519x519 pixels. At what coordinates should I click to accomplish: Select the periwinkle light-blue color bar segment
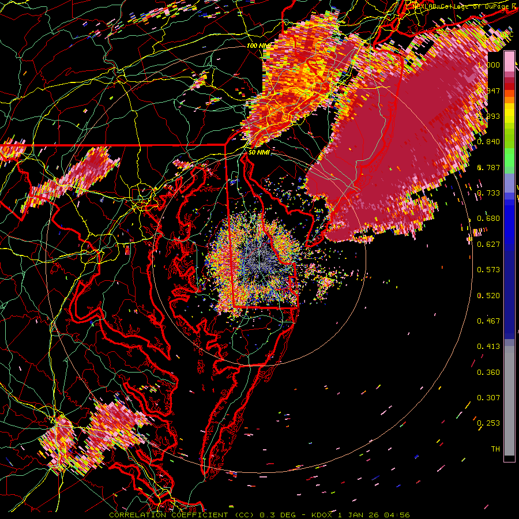coord(509,183)
